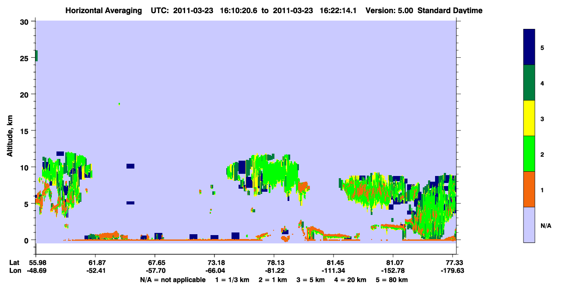Click the altitude tick label '25'

click(25, 58)
